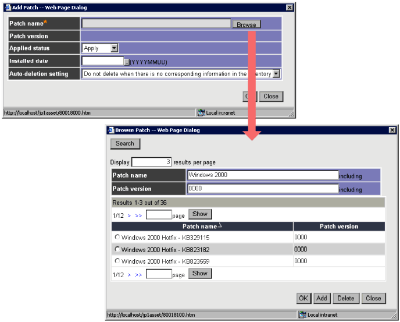This screenshot has height=322, width=400.
Task: Click the upper page number input field
Action: (159, 215)
